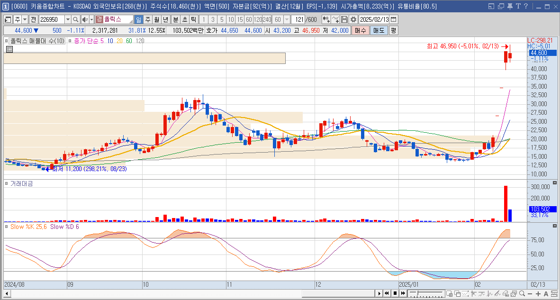This screenshot has width=560, height=300.
Task: Select the 15 interval button
Action: coord(240,19)
